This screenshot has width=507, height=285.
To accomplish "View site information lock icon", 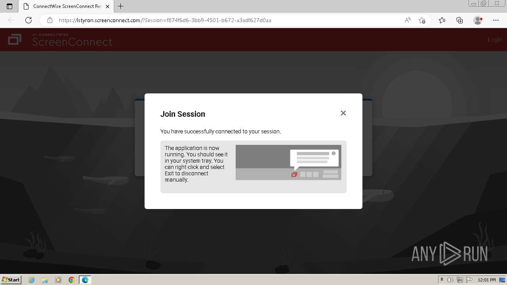I will 50,20.
